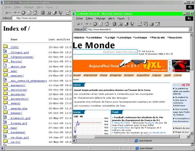The width and height of the screenshot is (195, 151).
Task: Click Le médiateur link on Le Monde
Action: (x=95, y=38)
